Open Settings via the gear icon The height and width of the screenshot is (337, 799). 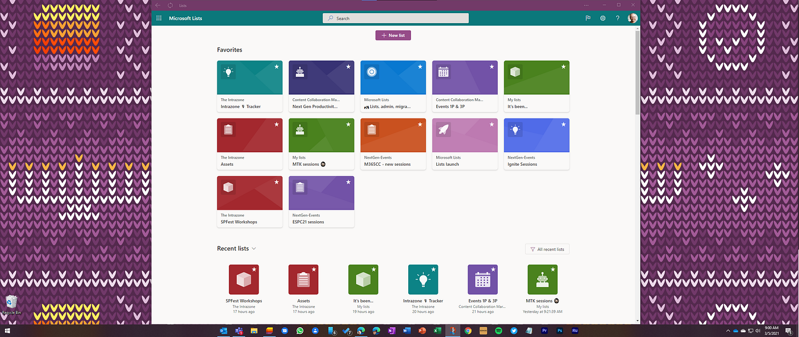[603, 18]
